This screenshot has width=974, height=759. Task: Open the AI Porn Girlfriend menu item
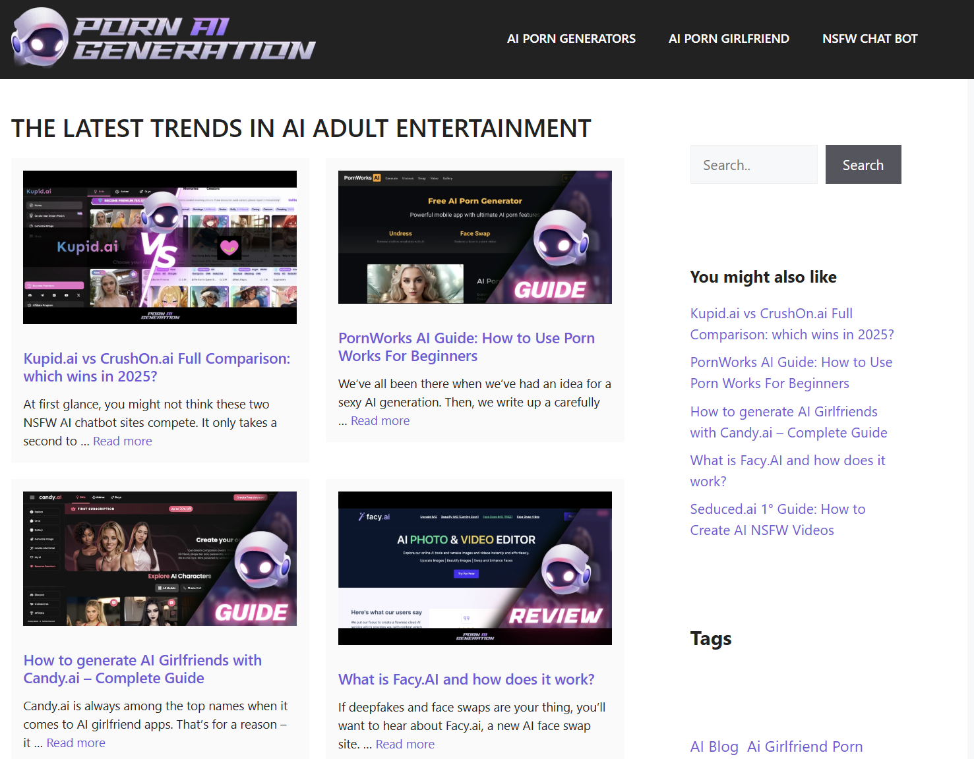pyautogui.click(x=729, y=39)
